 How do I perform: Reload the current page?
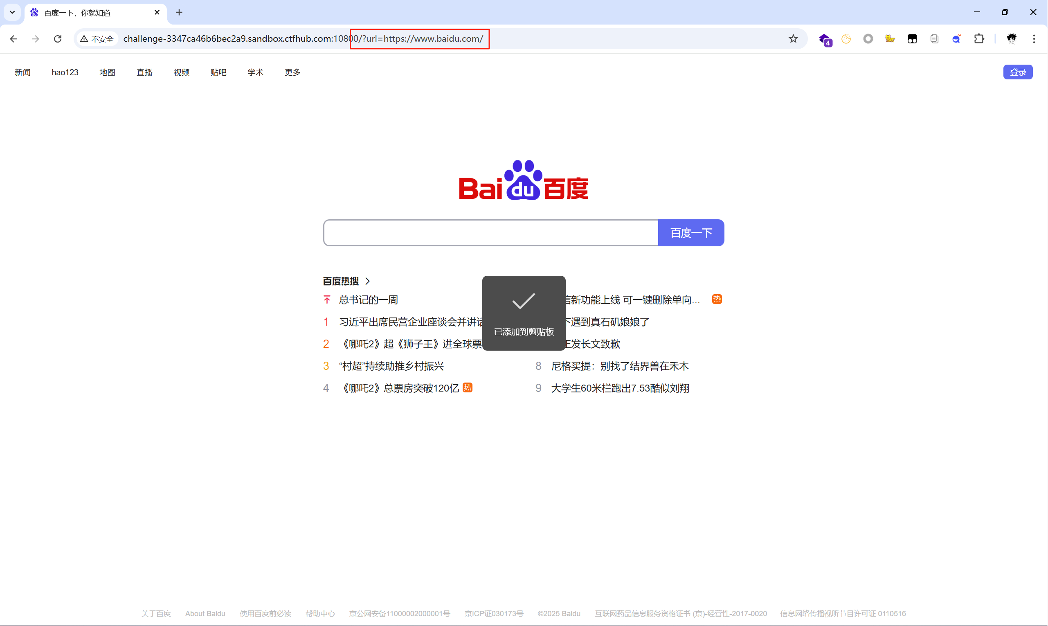[58, 39]
